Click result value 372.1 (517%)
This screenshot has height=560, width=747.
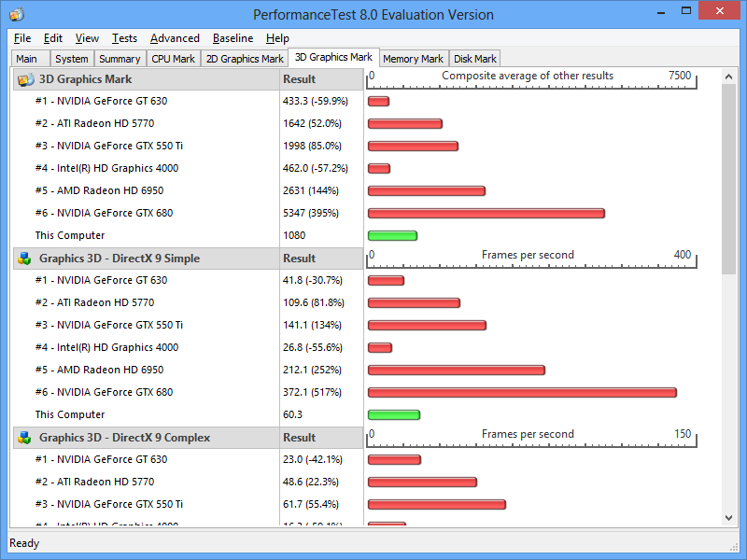pos(312,392)
